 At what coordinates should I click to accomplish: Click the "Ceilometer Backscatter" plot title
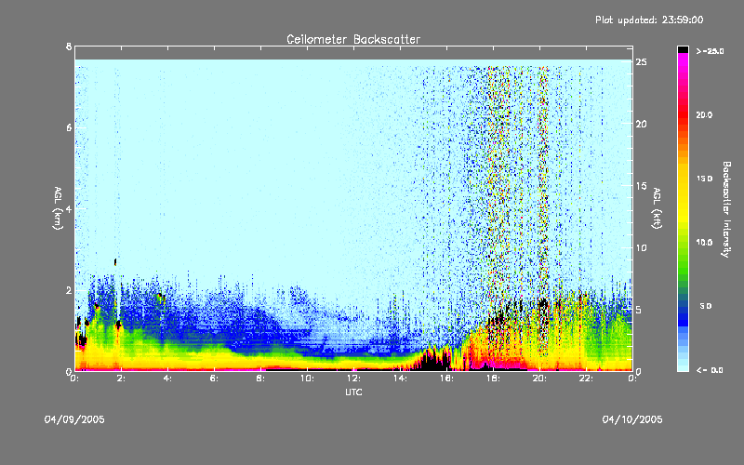pos(353,39)
